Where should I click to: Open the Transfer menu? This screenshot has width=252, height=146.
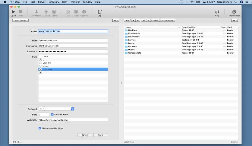[75, 2]
